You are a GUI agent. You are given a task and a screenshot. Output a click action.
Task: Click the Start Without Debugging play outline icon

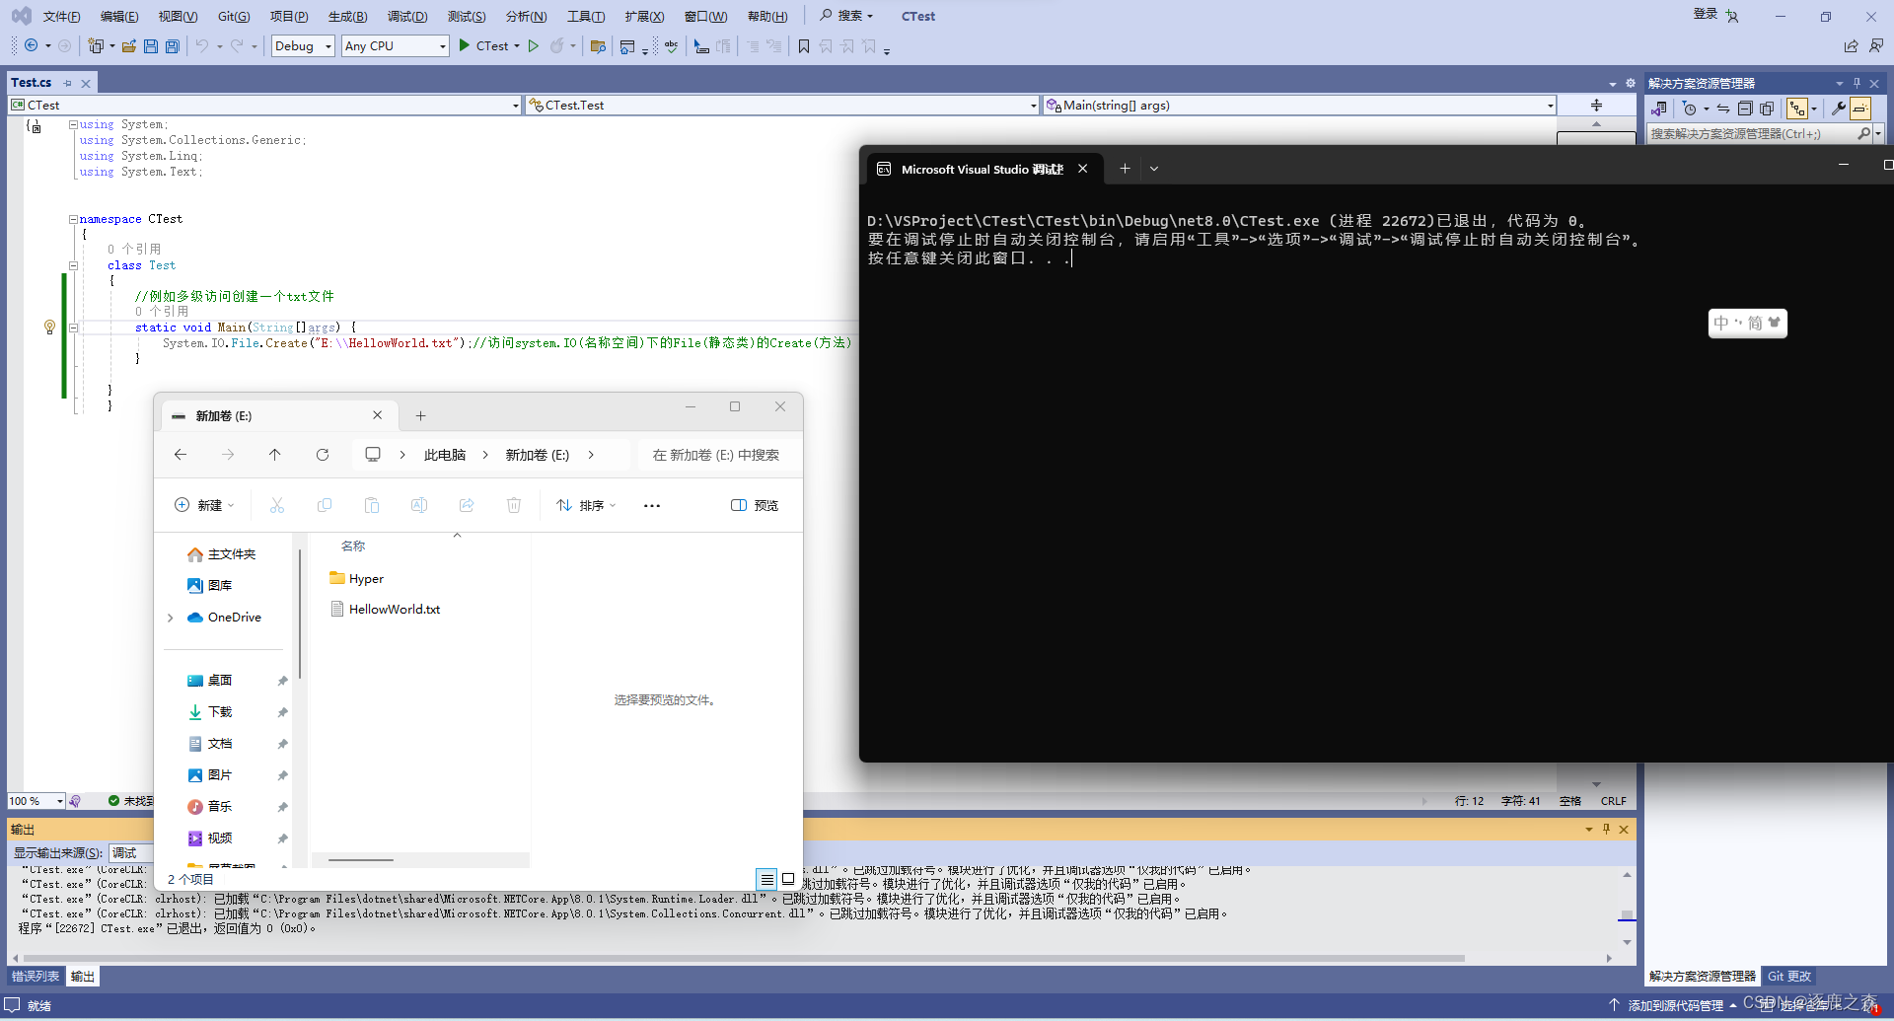(x=533, y=46)
